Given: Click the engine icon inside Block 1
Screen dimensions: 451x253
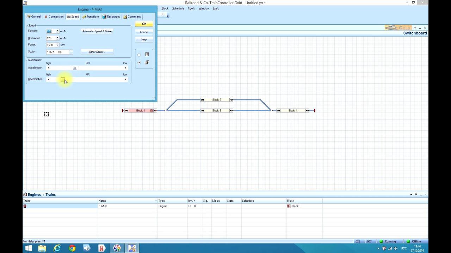Looking at the screenshot, I should 152,111.
